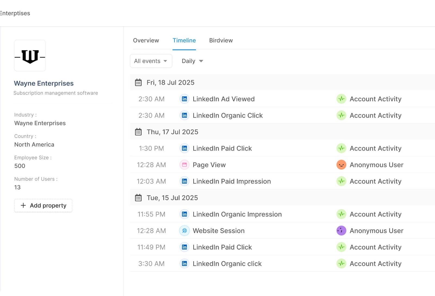Click the 11:55 PM timestamp
Viewport: 435px width, 296px height.
pos(151,214)
